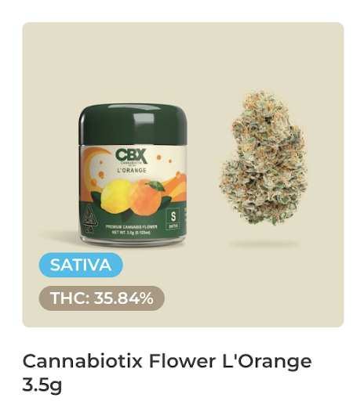
Task: Click the 3.5g size text in title
Action: (42, 385)
